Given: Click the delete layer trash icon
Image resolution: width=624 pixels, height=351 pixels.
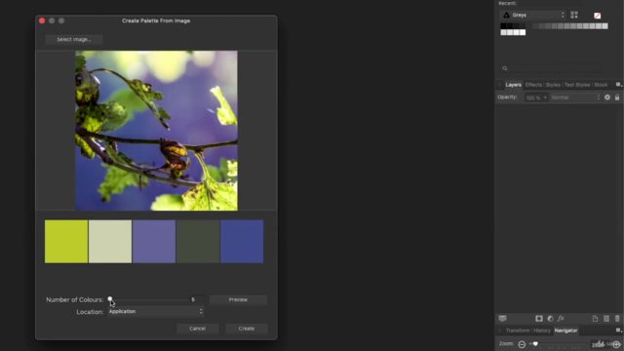Looking at the screenshot, I should pyautogui.click(x=617, y=319).
